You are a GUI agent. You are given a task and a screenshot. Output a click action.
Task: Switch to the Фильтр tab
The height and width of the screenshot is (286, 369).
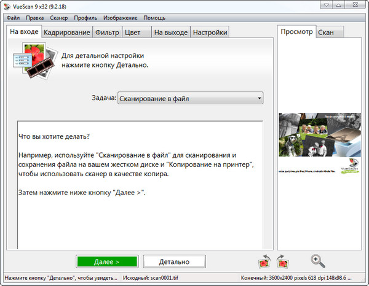coord(107,32)
